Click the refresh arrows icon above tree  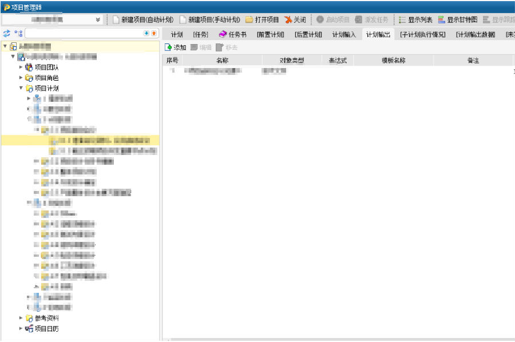(x=7, y=34)
